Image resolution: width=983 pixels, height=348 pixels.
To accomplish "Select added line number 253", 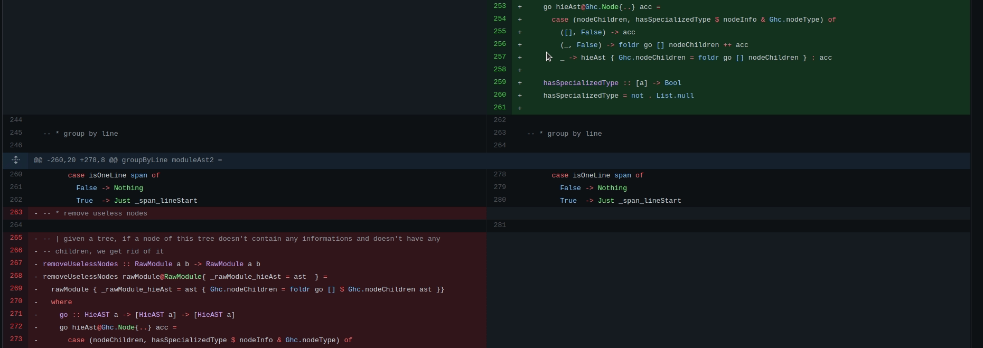I will 499,6.
